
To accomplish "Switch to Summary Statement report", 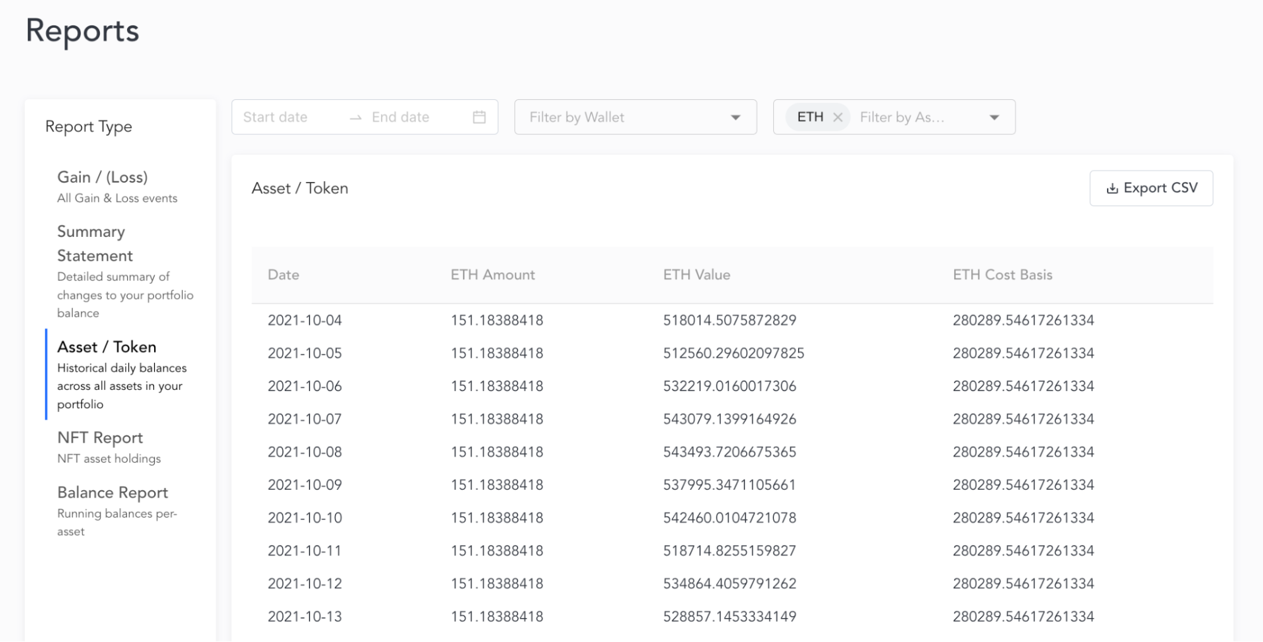I will point(95,243).
